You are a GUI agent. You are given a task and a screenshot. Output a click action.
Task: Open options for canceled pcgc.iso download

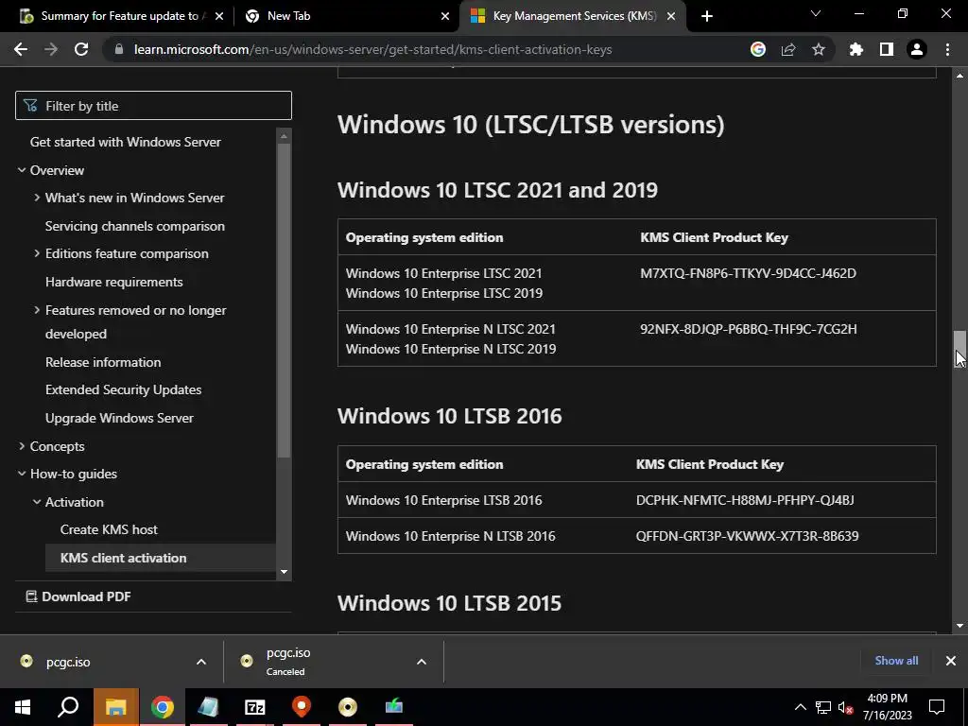[x=422, y=662]
